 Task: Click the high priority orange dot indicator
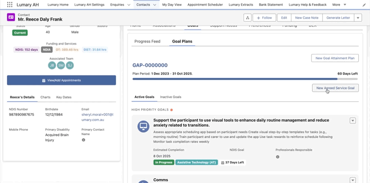click(x=172, y=110)
